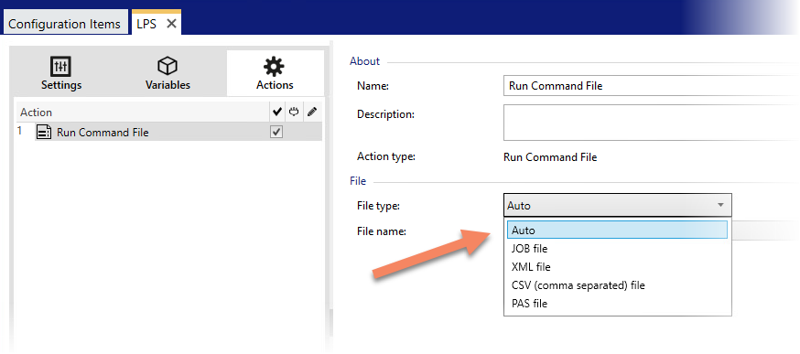The height and width of the screenshot is (354, 800).
Task: Select the Actions gear icon
Action: (274, 66)
